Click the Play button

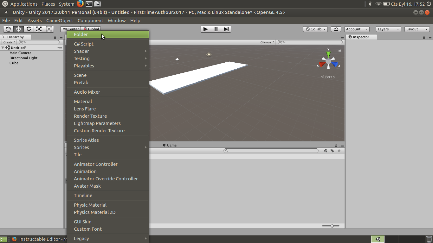click(206, 29)
